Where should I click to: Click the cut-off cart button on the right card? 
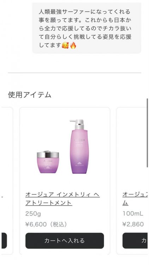click(x=136, y=241)
